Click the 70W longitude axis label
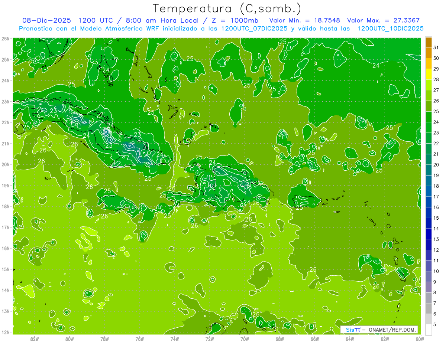The height and width of the screenshot is (344, 446). (x=245, y=339)
